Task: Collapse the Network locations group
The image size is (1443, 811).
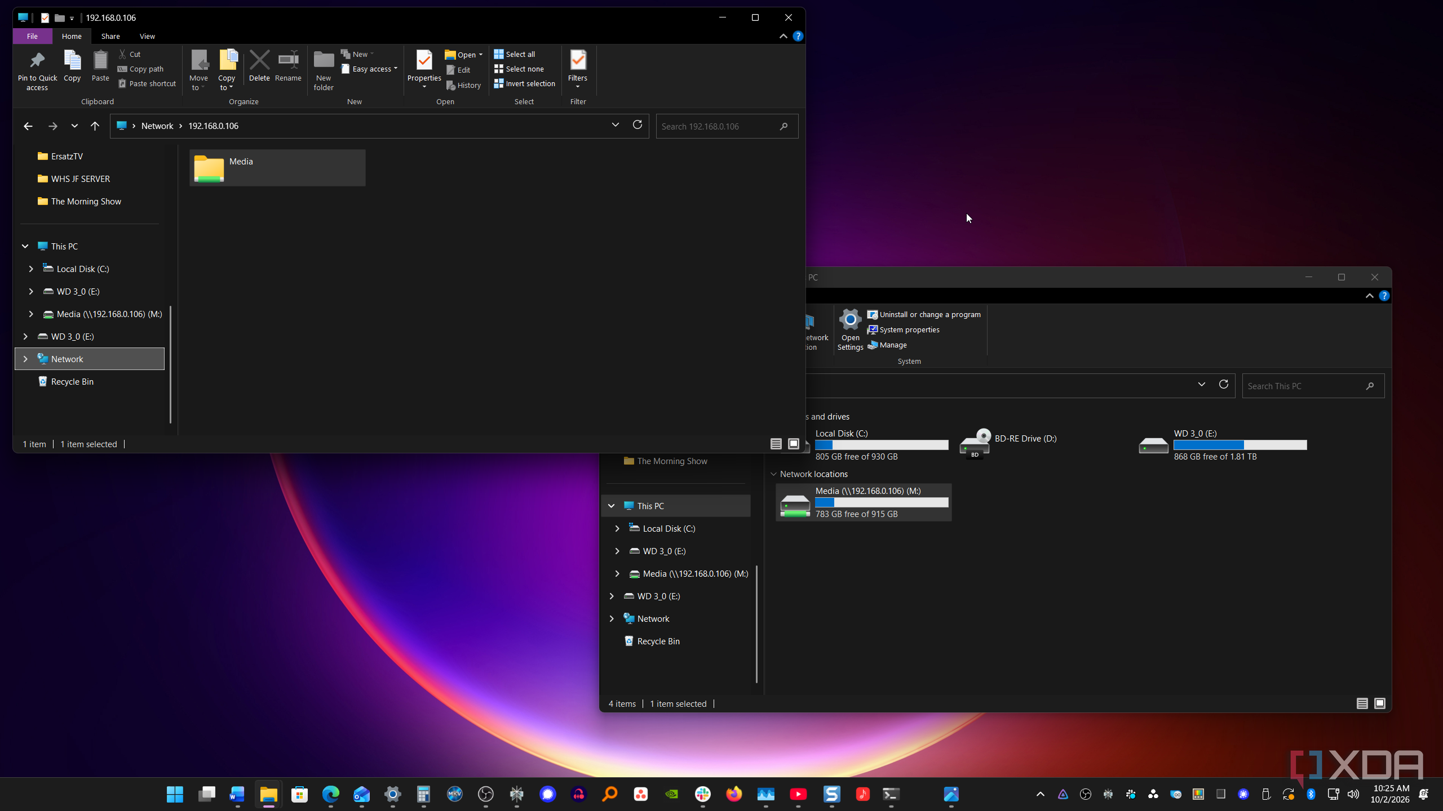Action: pos(774,474)
